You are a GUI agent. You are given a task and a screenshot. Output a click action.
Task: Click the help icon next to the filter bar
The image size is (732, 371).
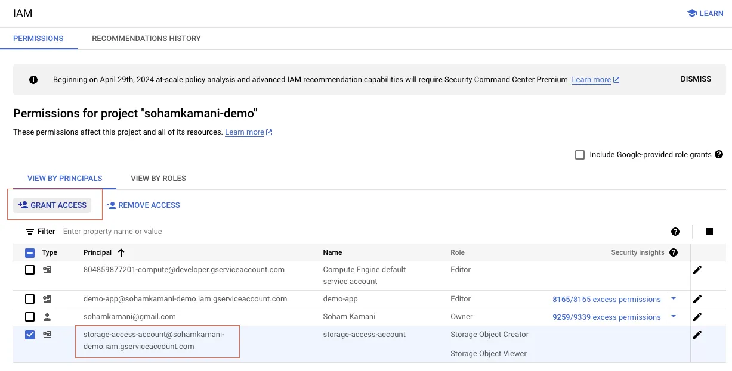click(x=675, y=231)
